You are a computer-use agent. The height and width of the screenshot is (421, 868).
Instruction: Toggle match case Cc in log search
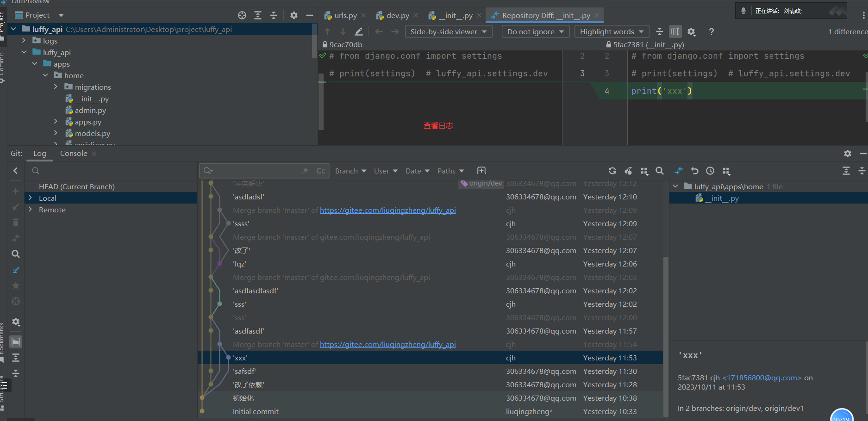(x=321, y=171)
